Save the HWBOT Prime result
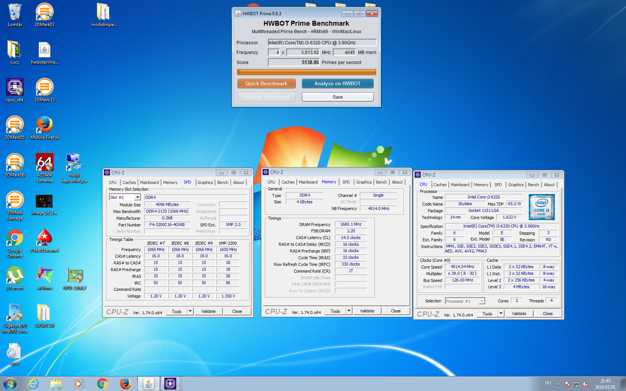Screen dimensions: 626x391 tap(338, 97)
